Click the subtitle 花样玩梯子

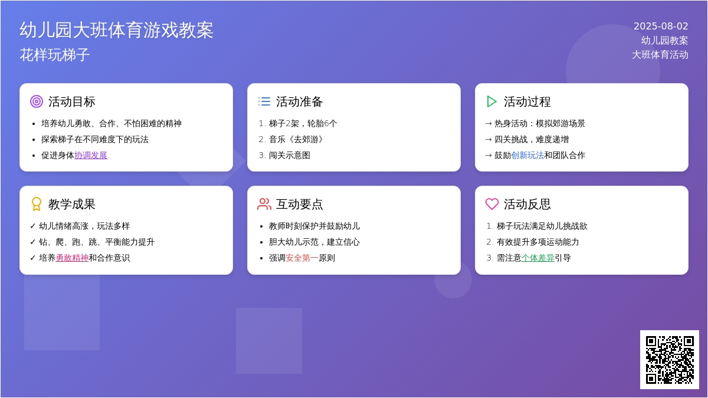click(55, 55)
